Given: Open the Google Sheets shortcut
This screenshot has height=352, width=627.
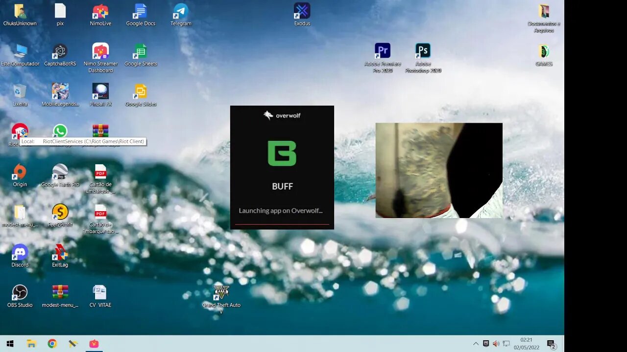Looking at the screenshot, I should click(x=141, y=55).
